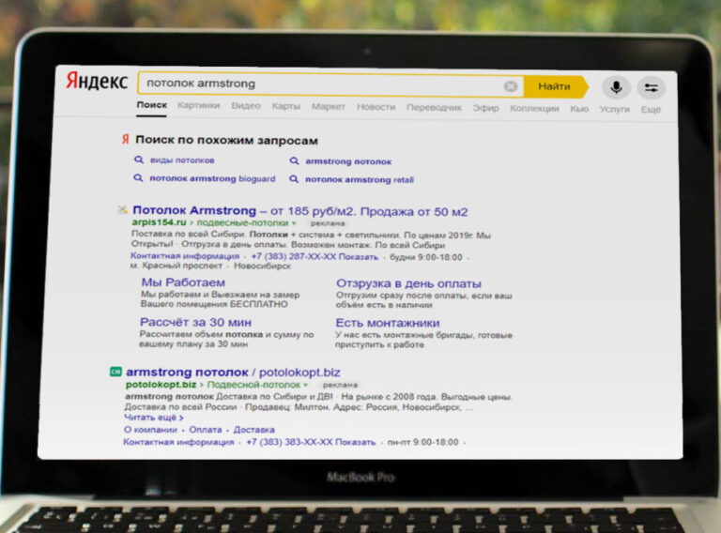The image size is (721, 533).
Task: Click magnifier icon beside 'виды потолков'
Action: pos(138,160)
